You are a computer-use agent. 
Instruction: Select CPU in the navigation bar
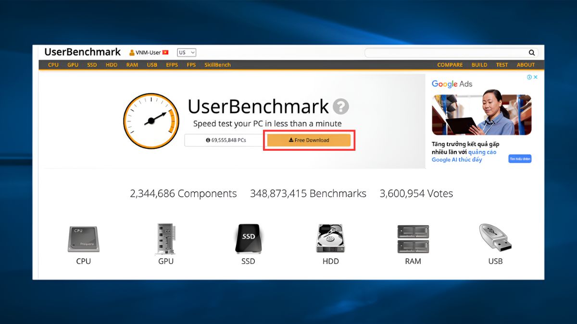pyautogui.click(x=53, y=65)
